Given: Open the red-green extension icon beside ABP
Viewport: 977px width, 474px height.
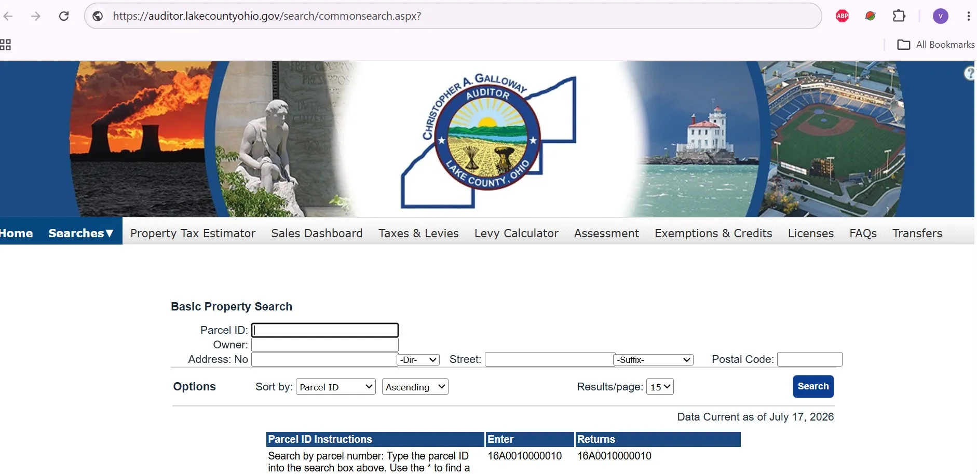Looking at the screenshot, I should [x=871, y=16].
